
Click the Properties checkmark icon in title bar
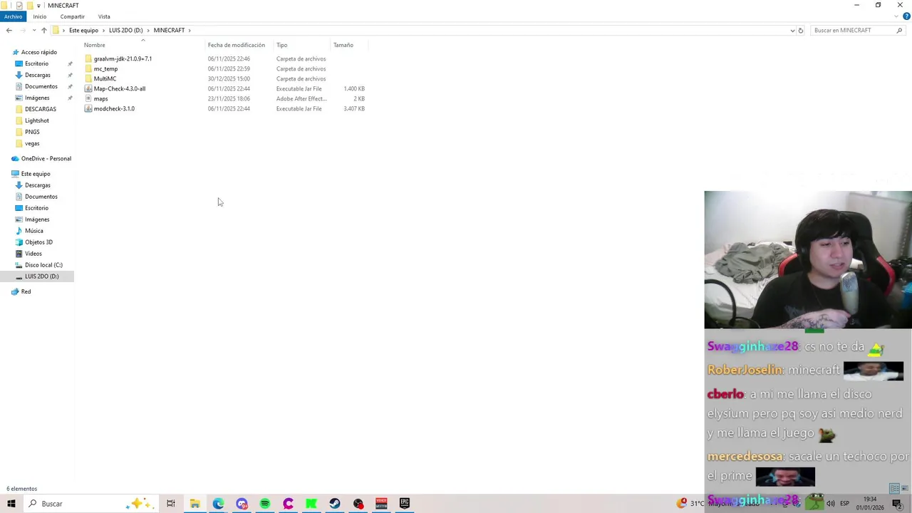pos(19,6)
